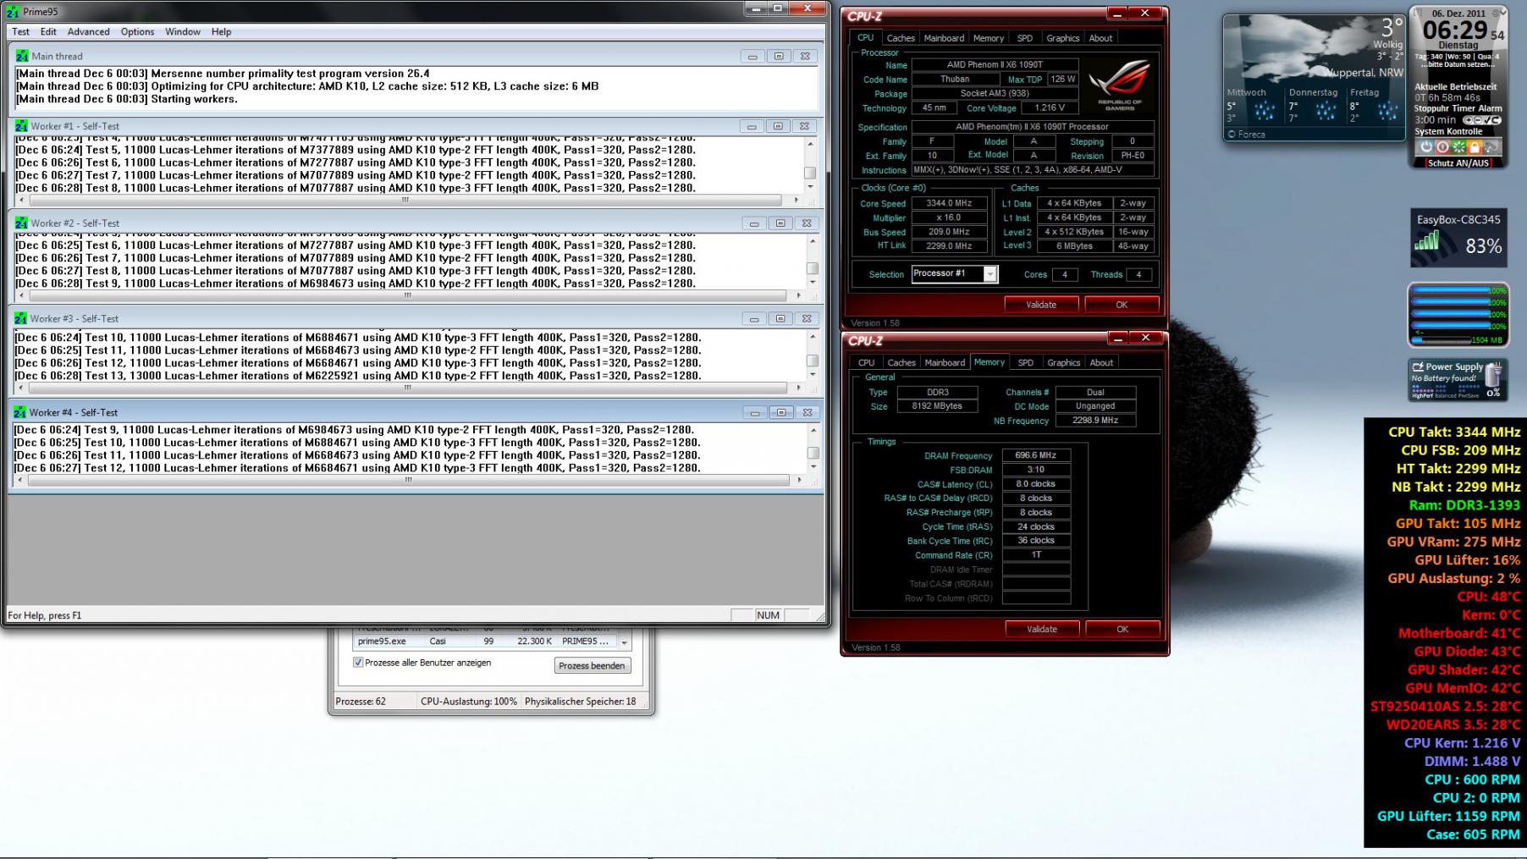This screenshot has height=859, width=1527.
Task: Click the blue power icon under System Kontrolle
Action: pos(1426,146)
